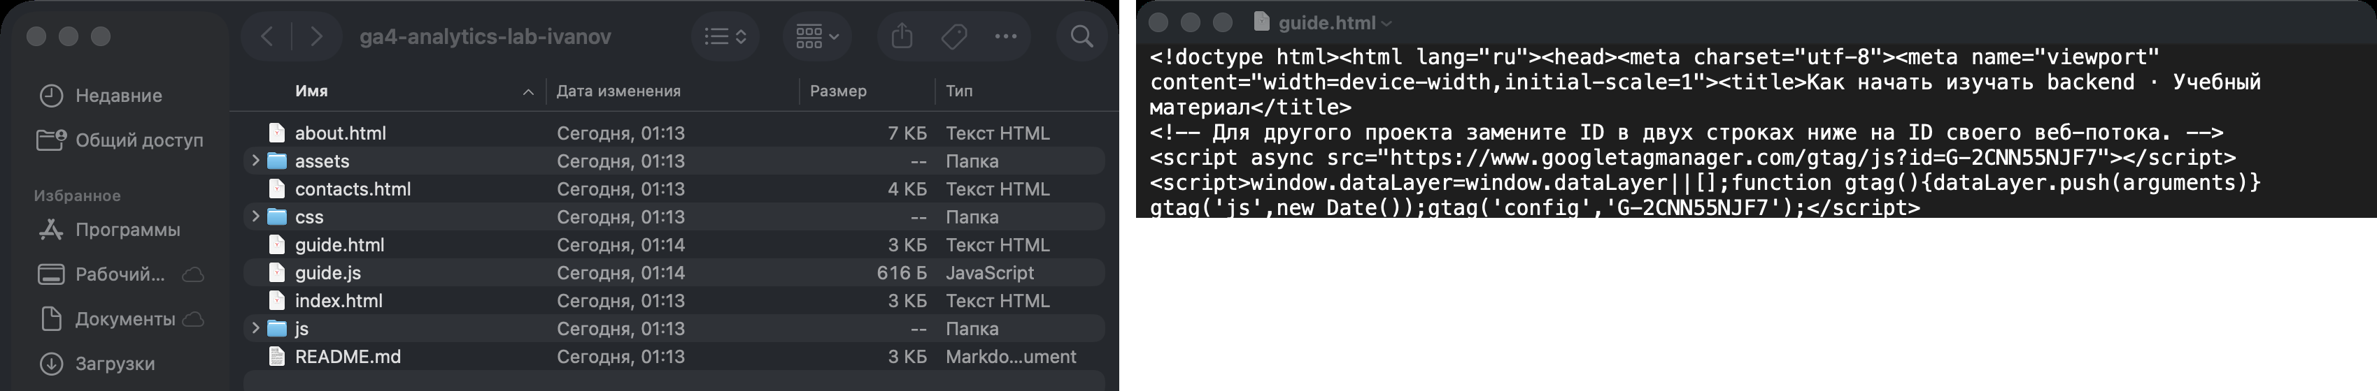Click the contacts.html file icon
The height and width of the screenshot is (391, 2377).
pyautogui.click(x=277, y=189)
